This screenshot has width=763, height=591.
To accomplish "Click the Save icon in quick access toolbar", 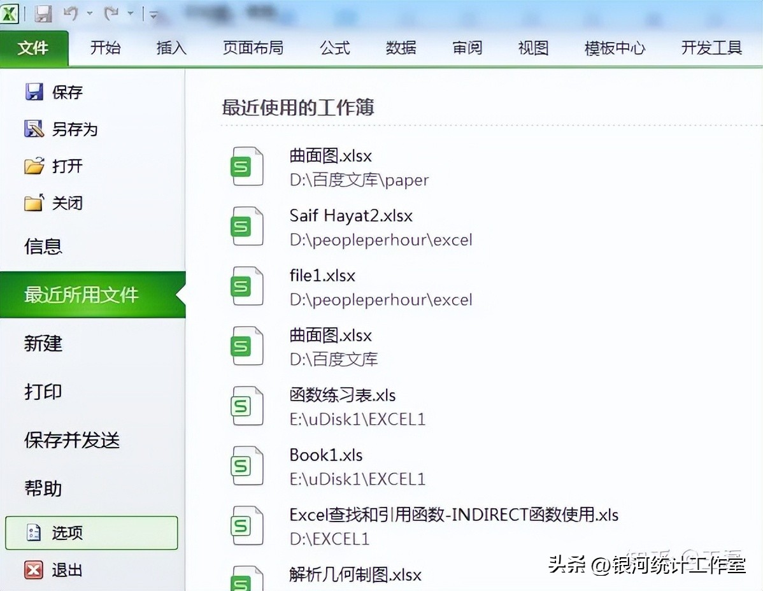I will point(43,13).
